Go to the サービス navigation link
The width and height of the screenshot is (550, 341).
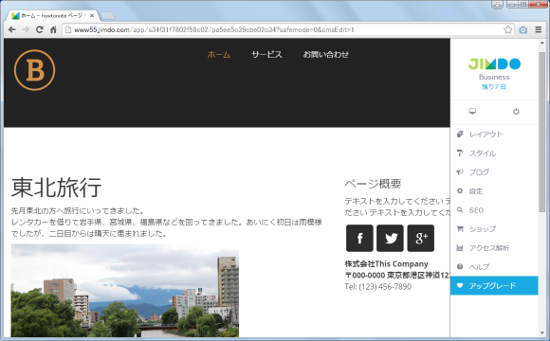coord(266,55)
